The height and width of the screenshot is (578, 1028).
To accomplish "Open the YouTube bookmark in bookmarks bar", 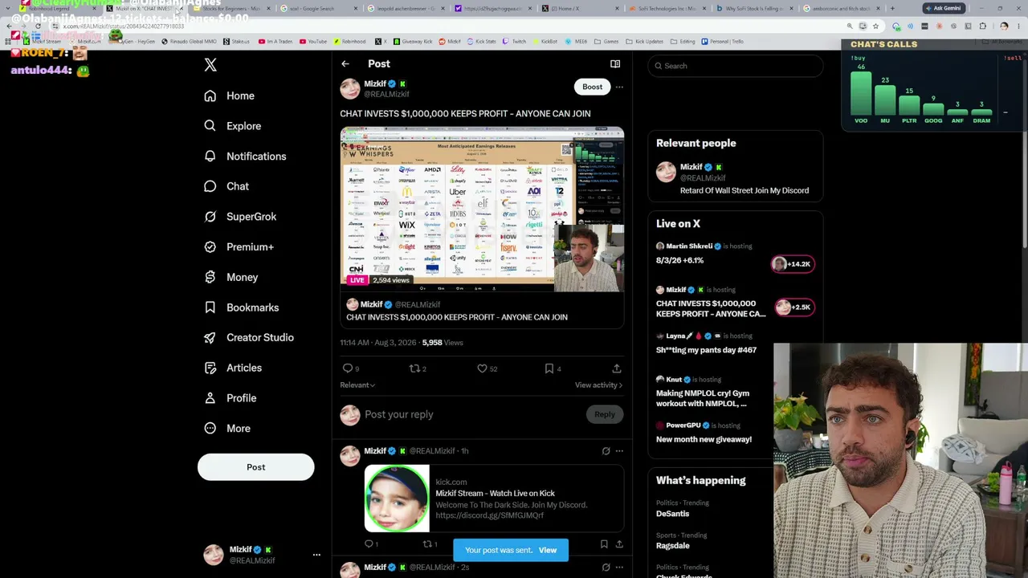I will (312, 42).
